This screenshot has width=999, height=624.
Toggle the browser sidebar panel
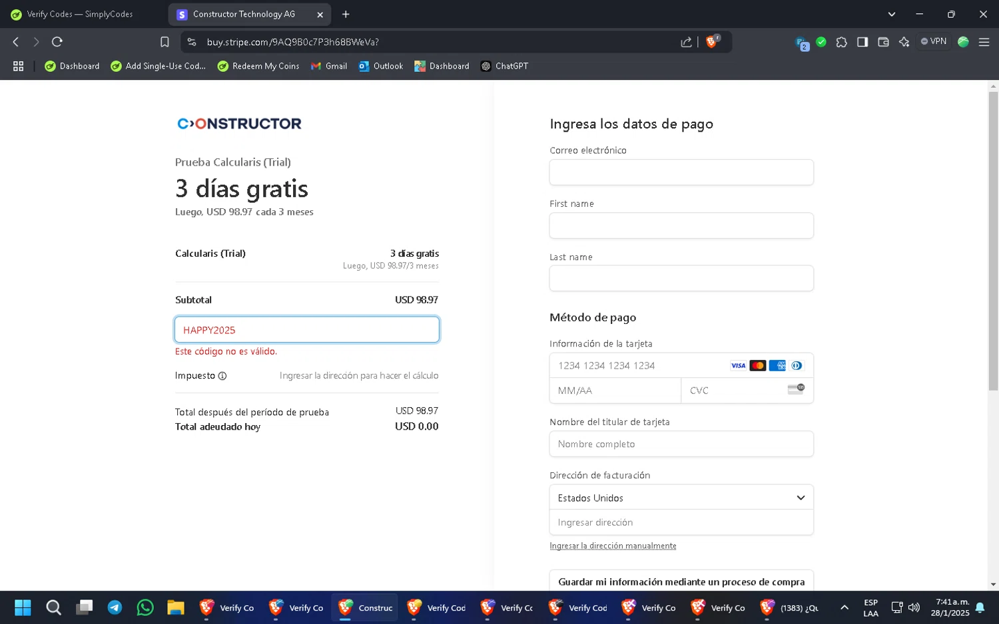[862, 42]
